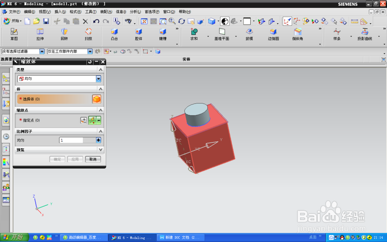Switch to 高级编辑器_百度 taskbar window
This screenshot has height=242, width=387.
84,238
